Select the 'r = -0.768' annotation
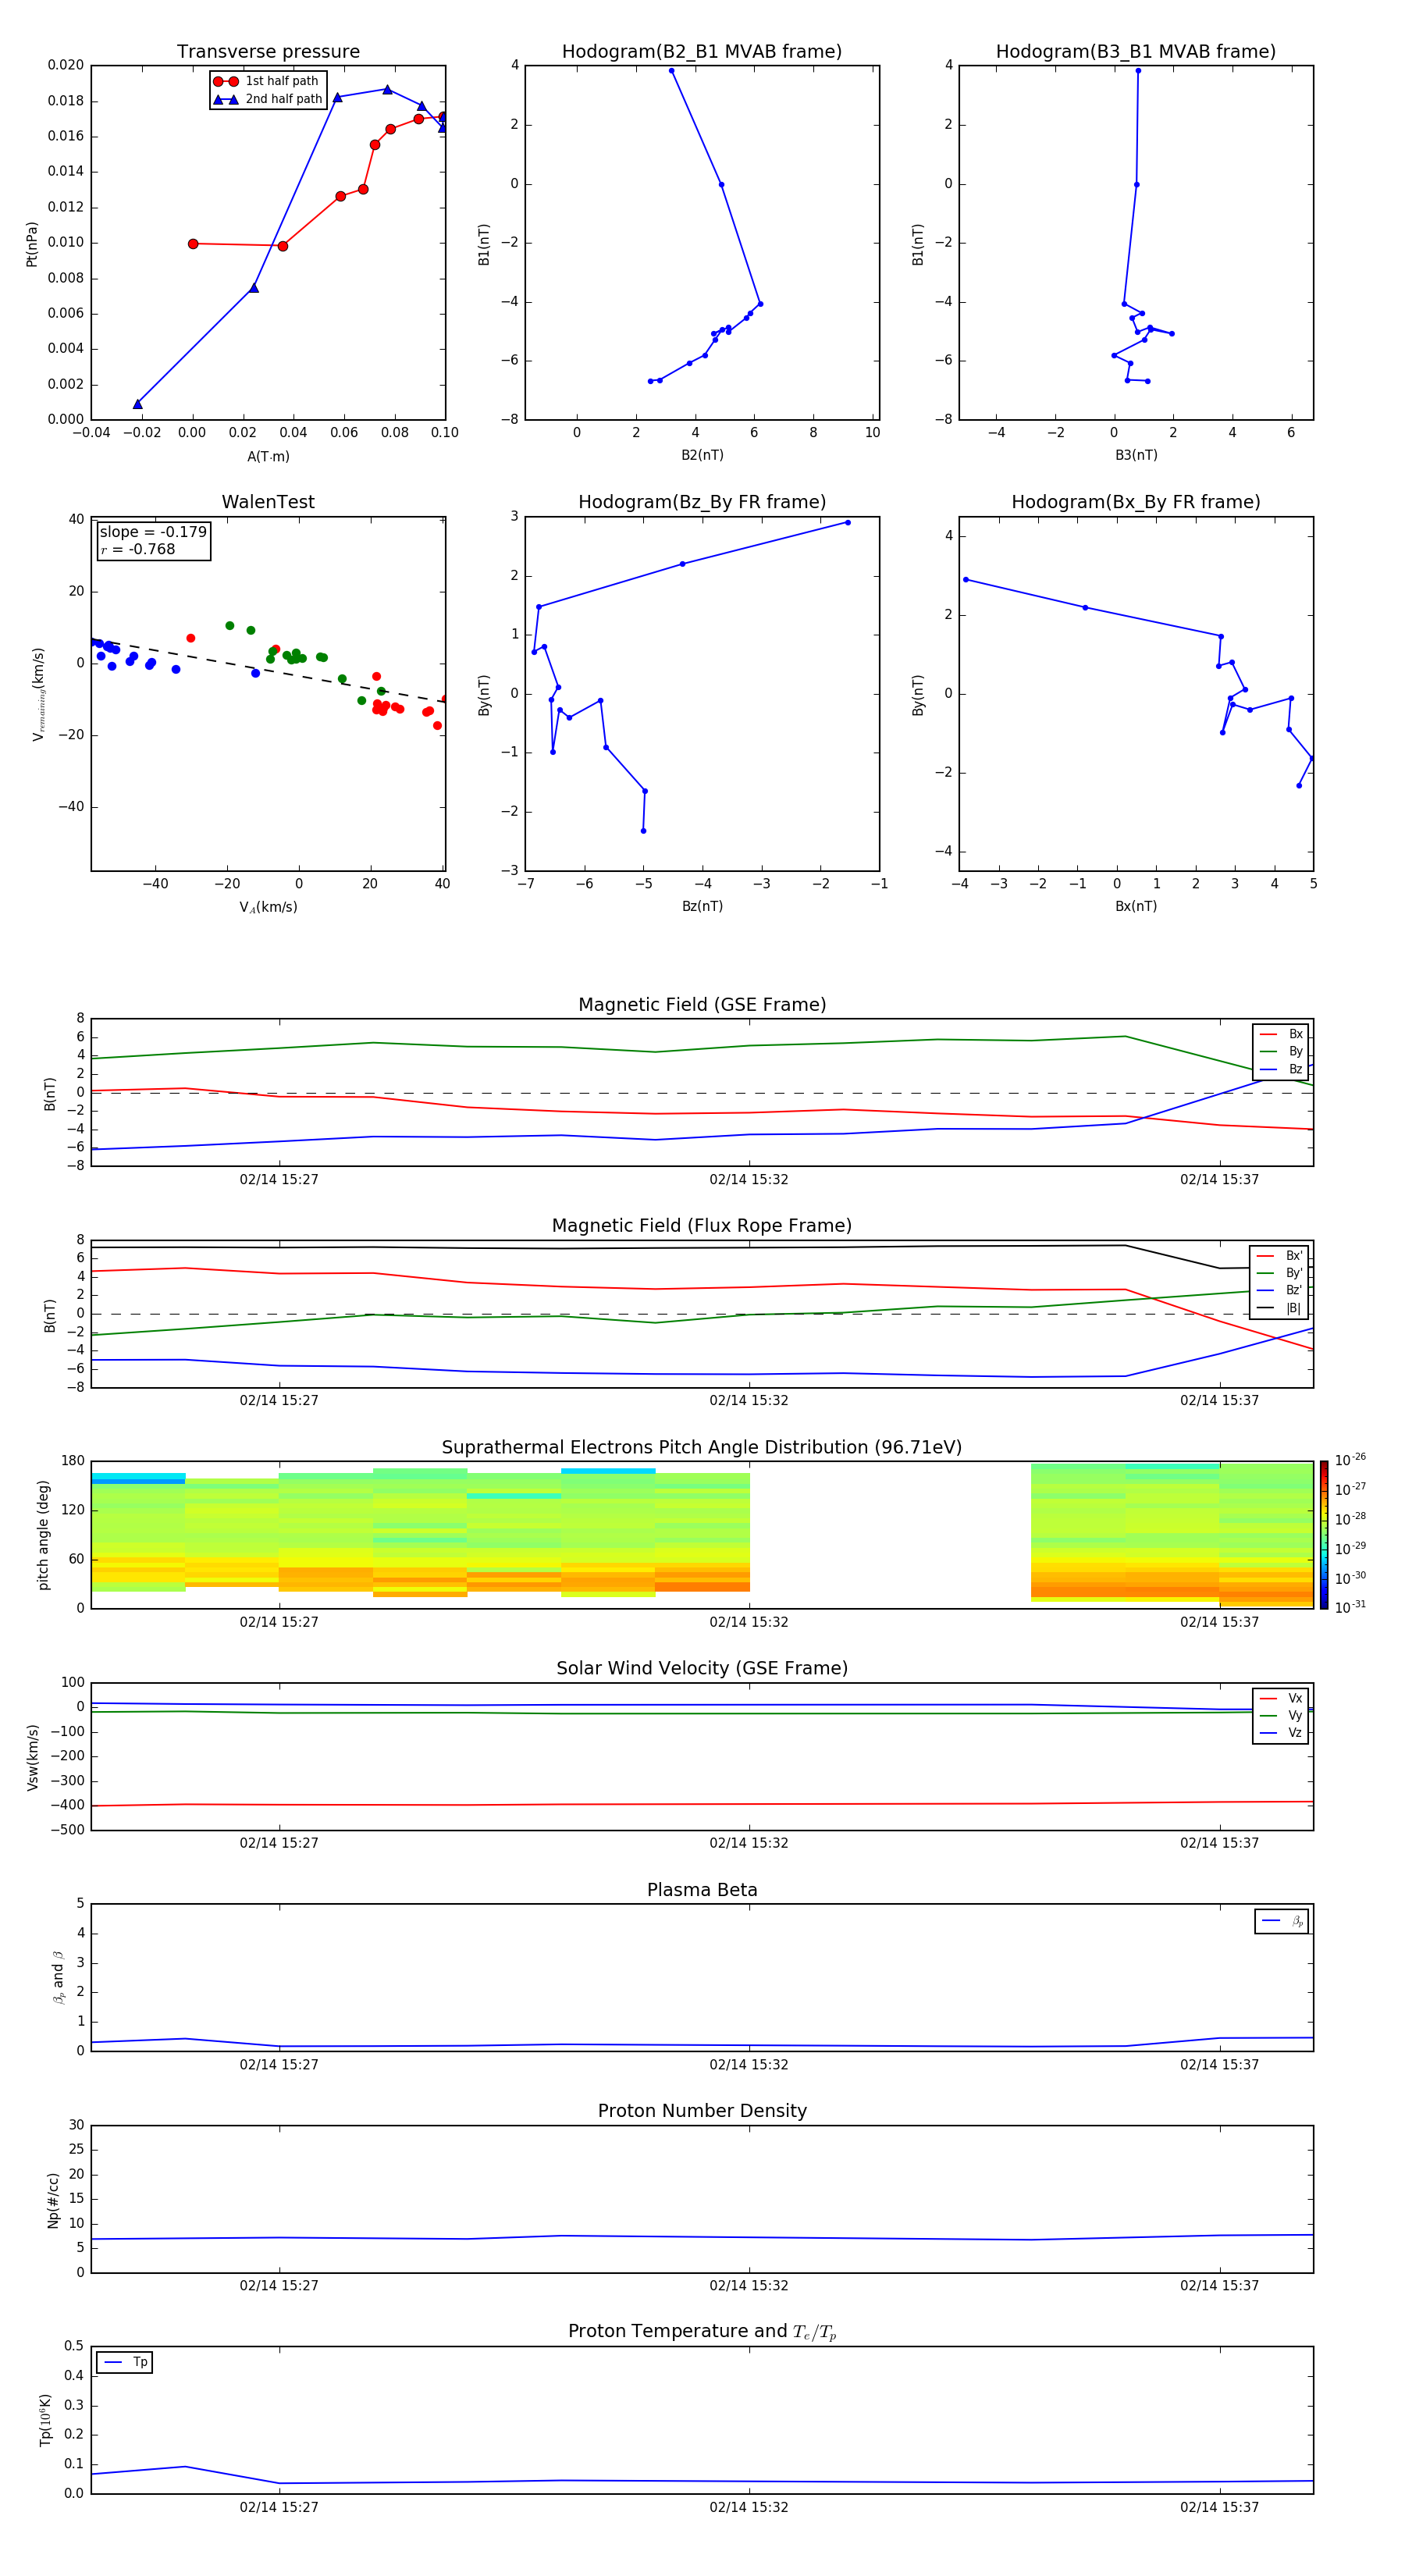 pos(138,549)
